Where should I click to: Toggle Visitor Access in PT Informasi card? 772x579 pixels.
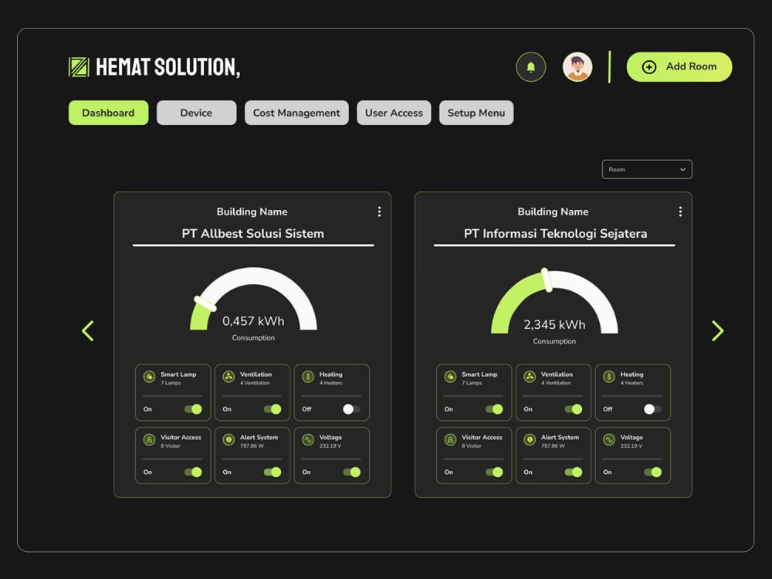pos(494,472)
